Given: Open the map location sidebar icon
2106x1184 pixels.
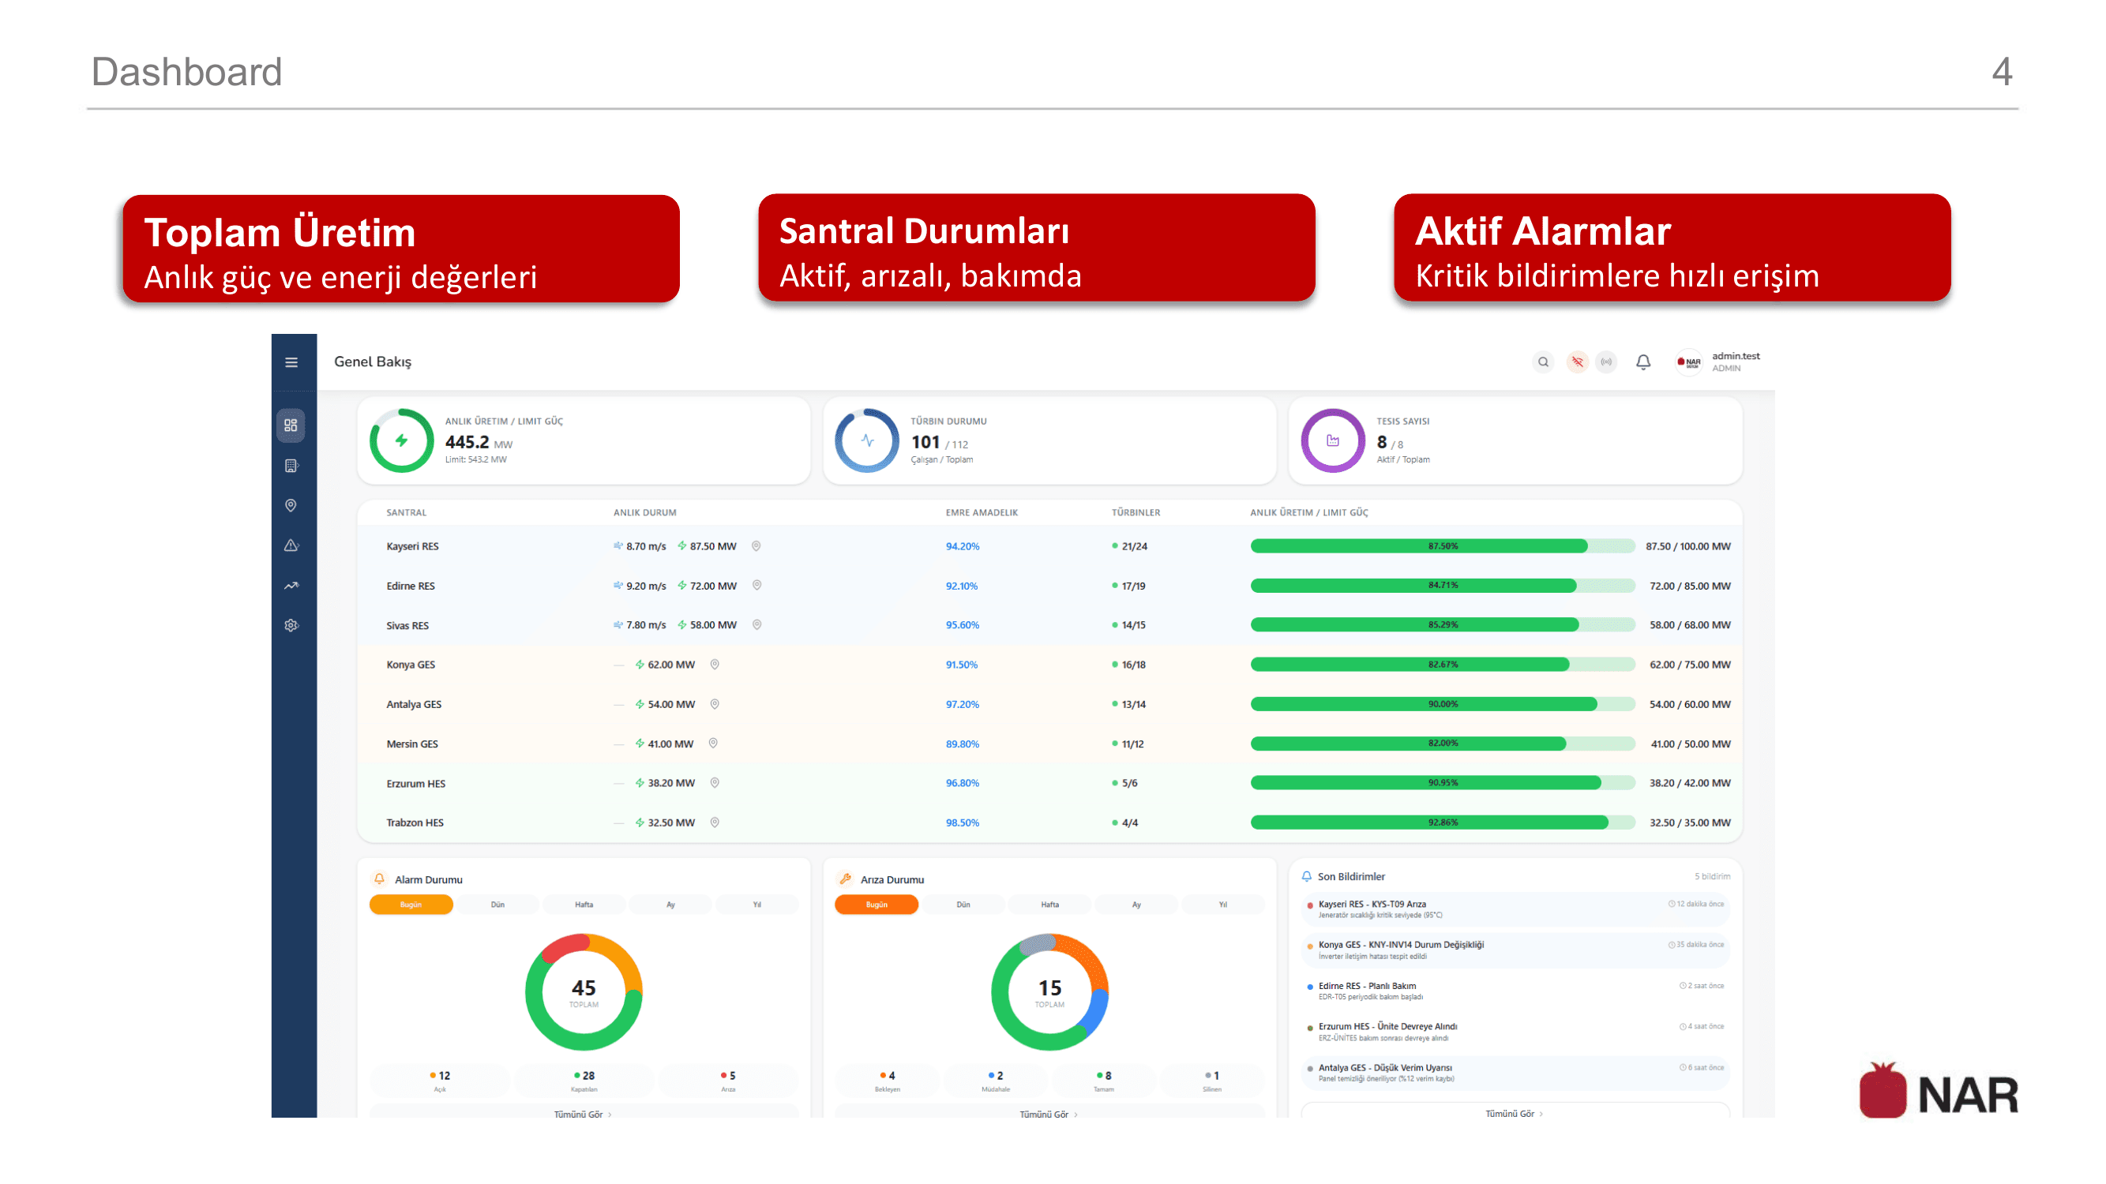Looking at the screenshot, I should (291, 506).
